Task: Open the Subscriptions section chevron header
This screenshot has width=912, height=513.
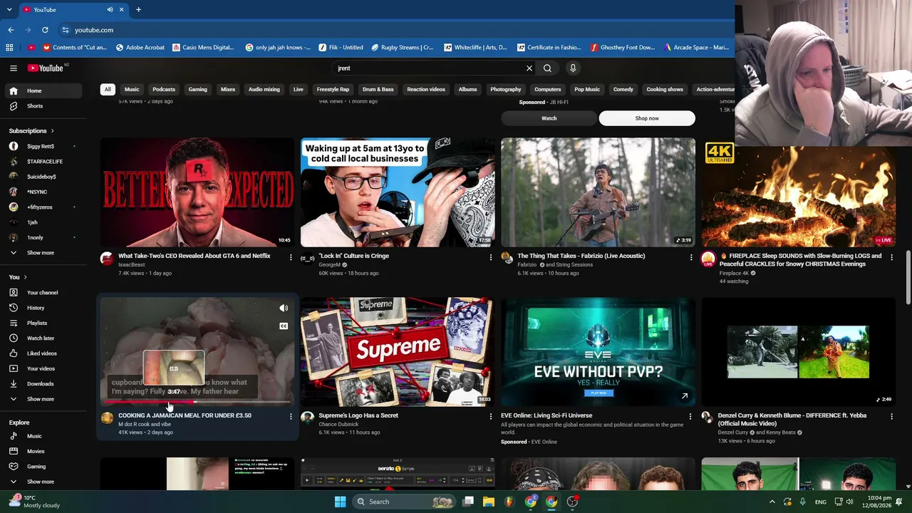Action: 31,131
